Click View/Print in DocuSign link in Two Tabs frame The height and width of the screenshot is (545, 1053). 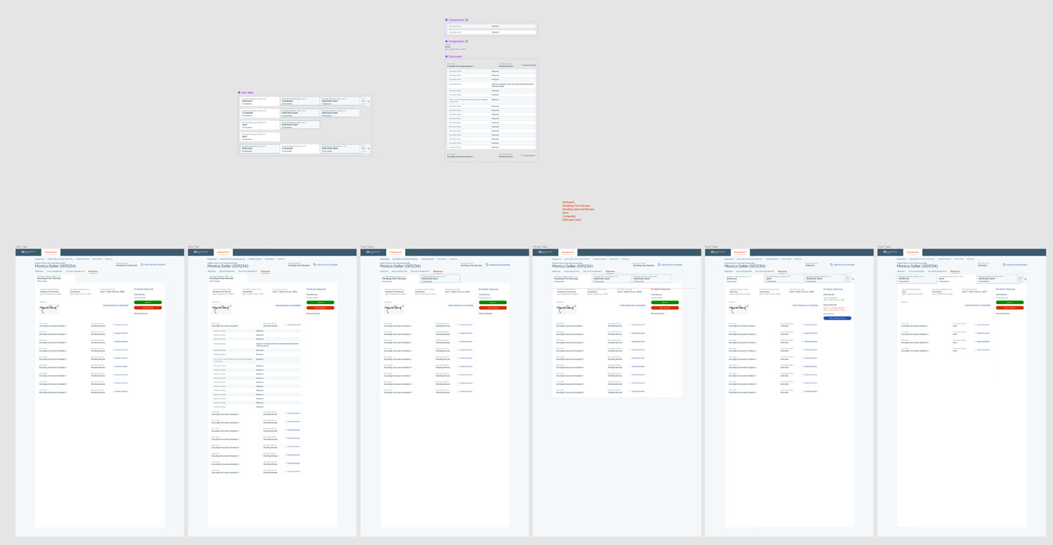(x=500, y=265)
